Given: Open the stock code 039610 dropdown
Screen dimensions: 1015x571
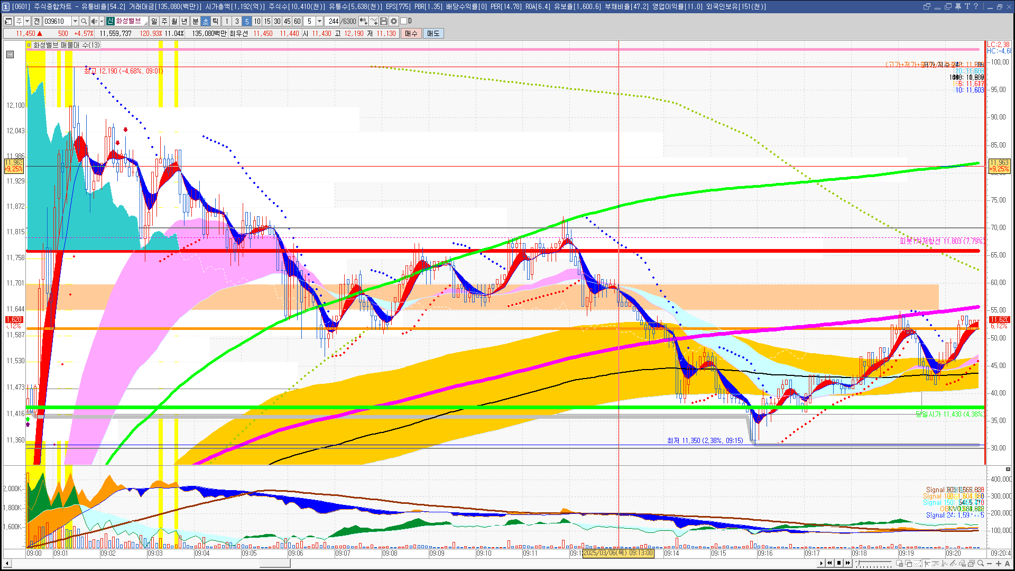Looking at the screenshot, I should click(x=75, y=21).
